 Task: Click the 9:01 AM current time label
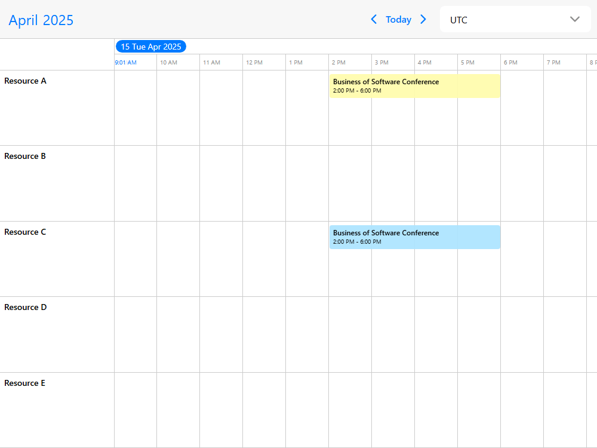[125, 63]
